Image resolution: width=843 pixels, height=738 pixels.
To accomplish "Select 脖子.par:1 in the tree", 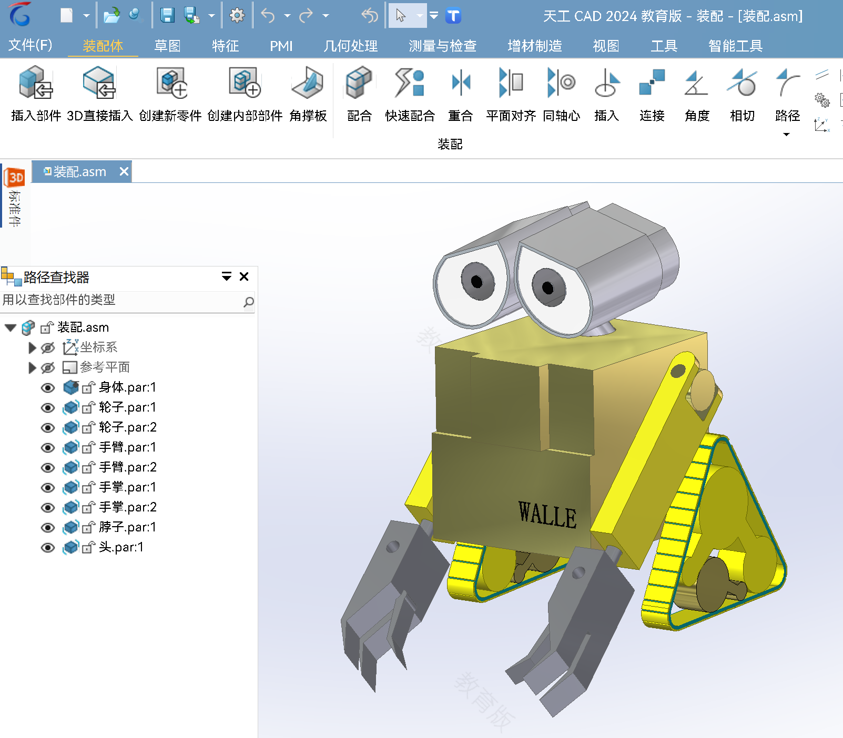I will (127, 528).
